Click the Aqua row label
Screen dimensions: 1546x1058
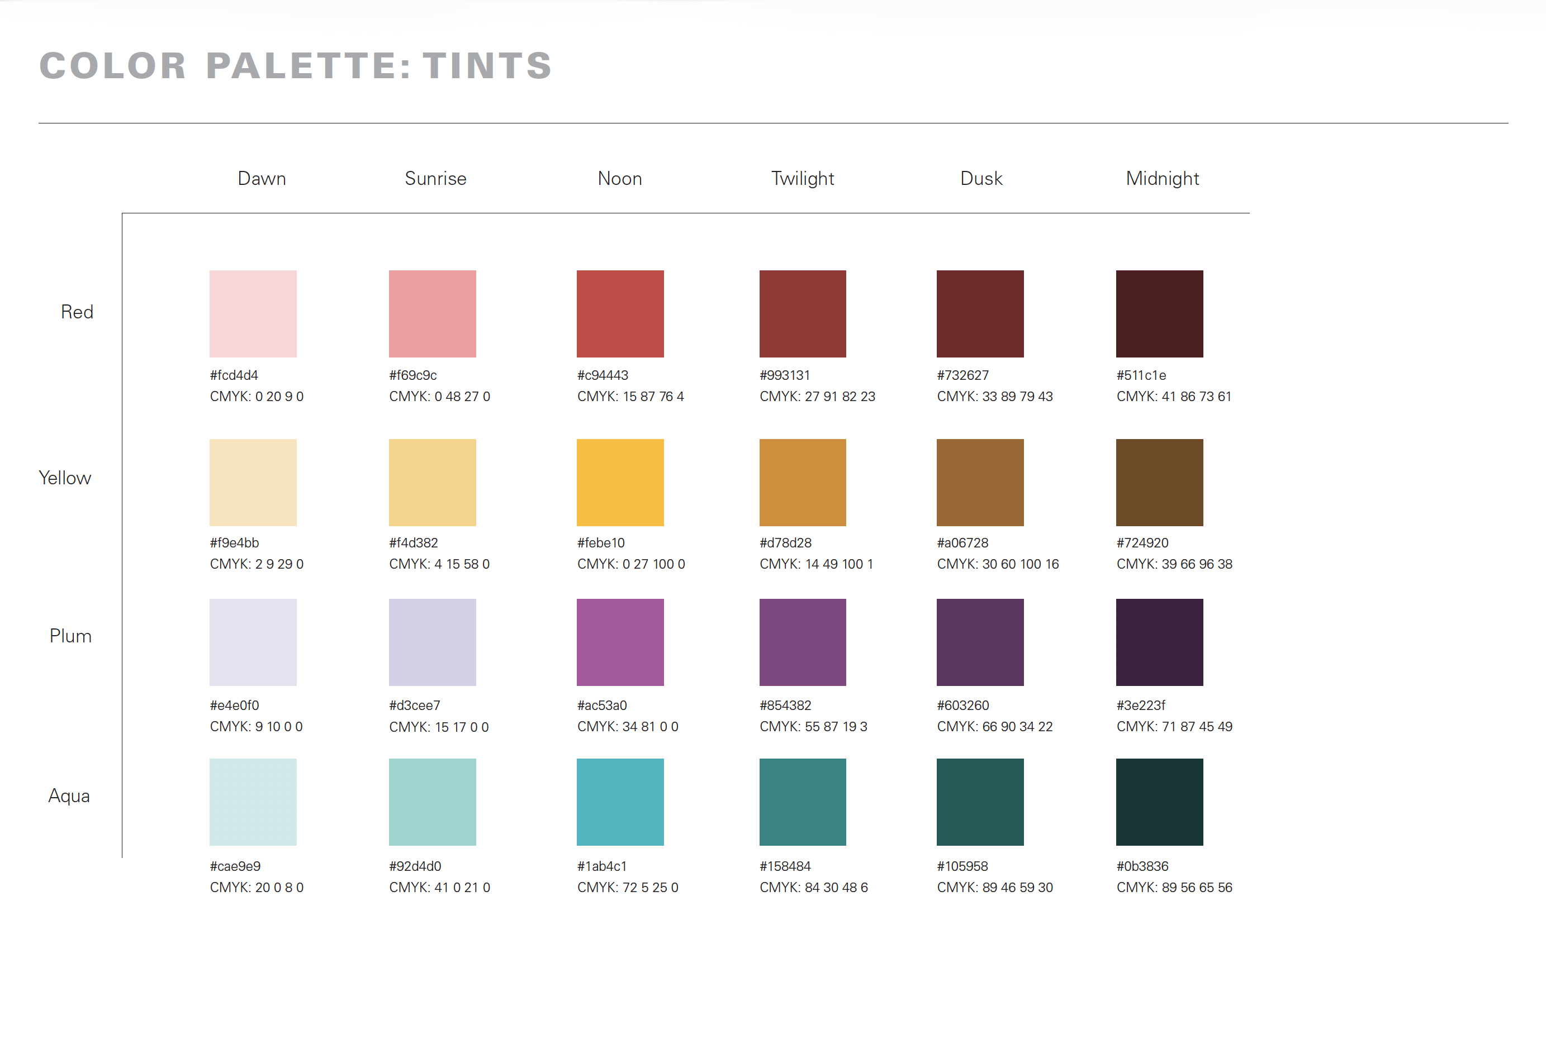coord(69,795)
